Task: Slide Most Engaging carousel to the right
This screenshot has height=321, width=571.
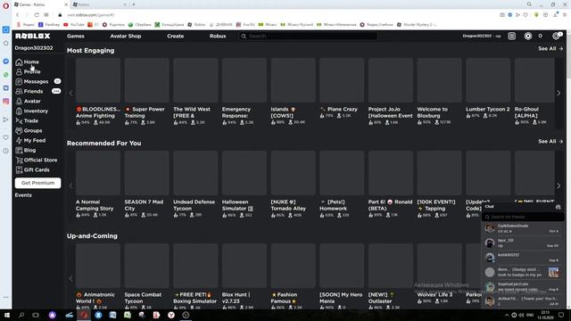Action: 559,93
